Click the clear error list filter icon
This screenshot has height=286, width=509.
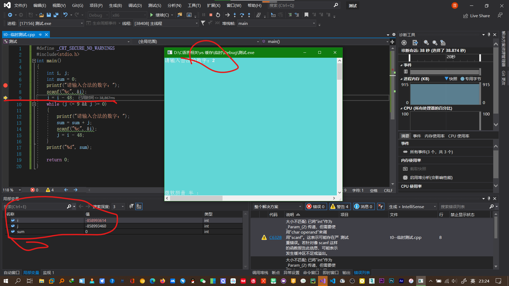coord(380,207)
